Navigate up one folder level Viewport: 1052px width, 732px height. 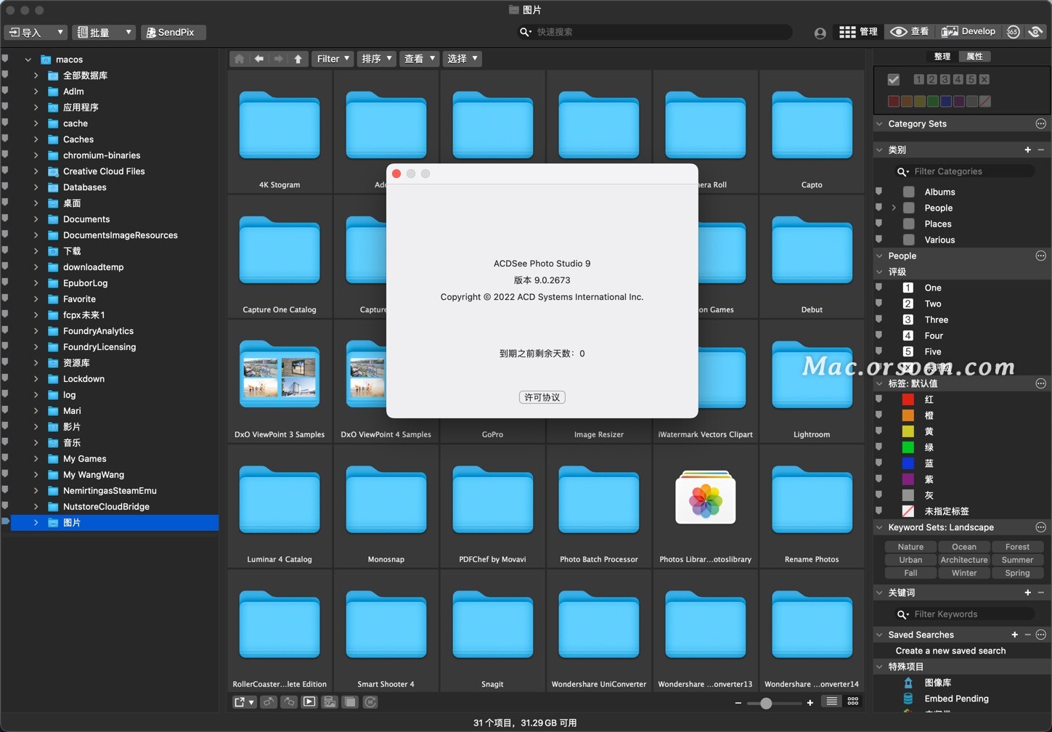[298, 59]
